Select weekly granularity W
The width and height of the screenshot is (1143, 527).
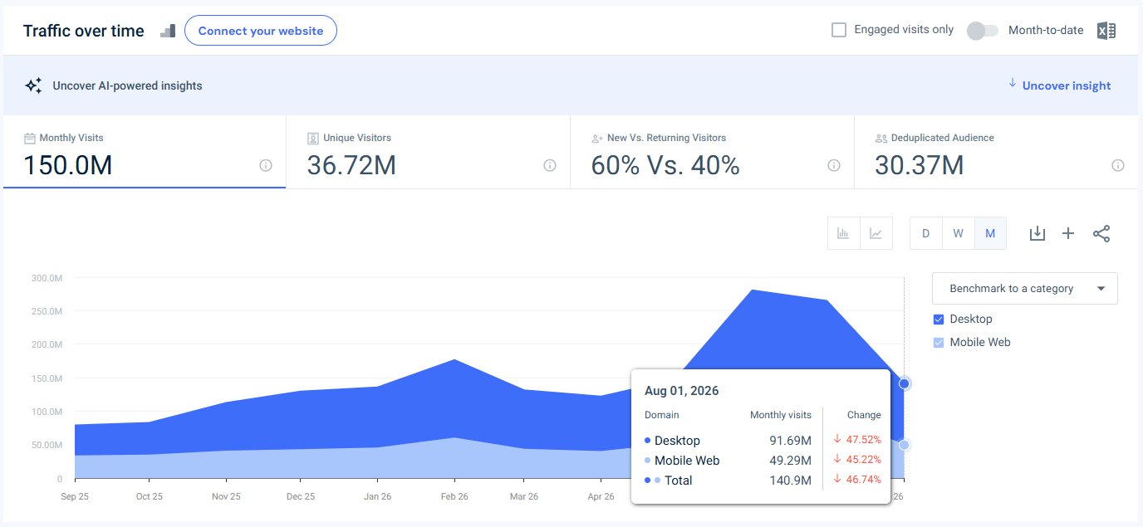958,233
